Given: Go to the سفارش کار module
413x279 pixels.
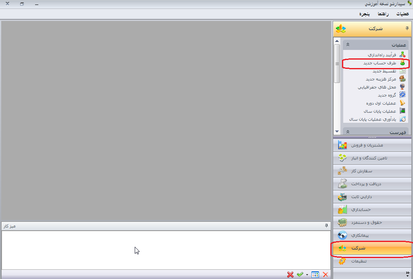Looking at the screenshot, I should coord(372,171).
